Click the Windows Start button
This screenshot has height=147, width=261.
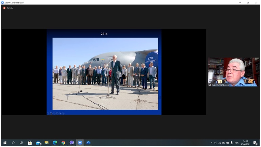point(5,143)
